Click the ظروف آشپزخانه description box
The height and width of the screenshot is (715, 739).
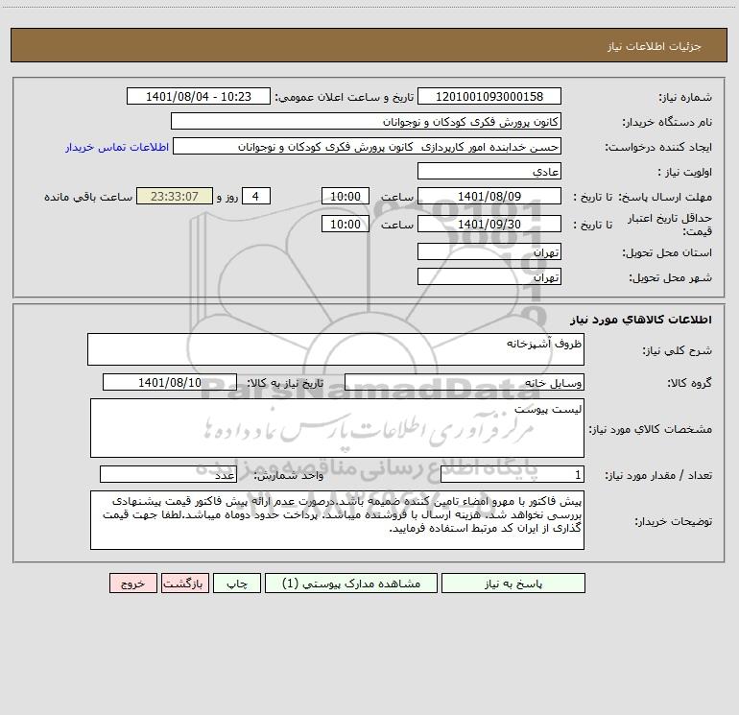tap(336, 349)
